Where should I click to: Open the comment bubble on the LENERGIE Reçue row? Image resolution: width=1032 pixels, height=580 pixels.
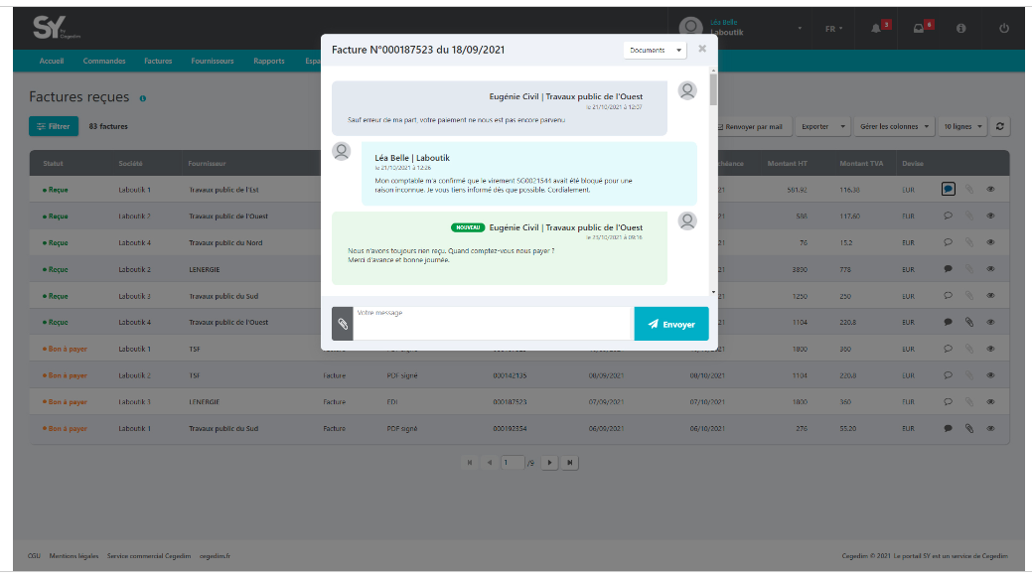948,268
